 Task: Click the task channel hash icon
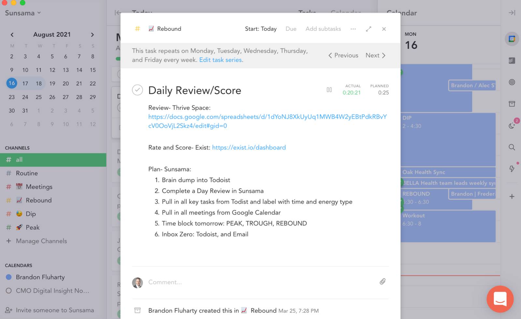137,29
